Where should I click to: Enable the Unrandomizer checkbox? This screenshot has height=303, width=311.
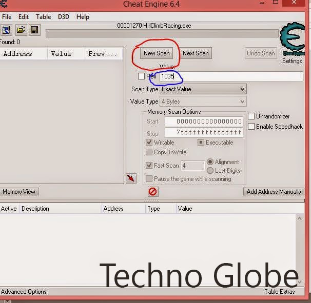tap(251, 116)
